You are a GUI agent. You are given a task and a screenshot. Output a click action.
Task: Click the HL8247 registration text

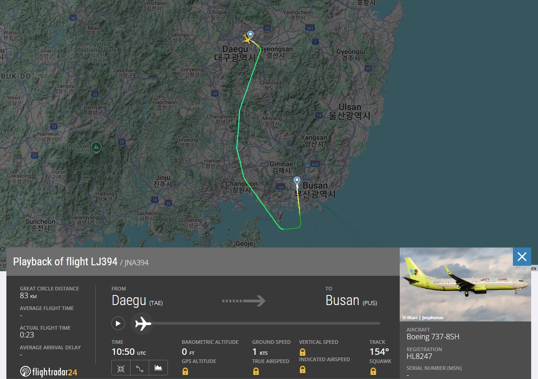pos(419,356)
